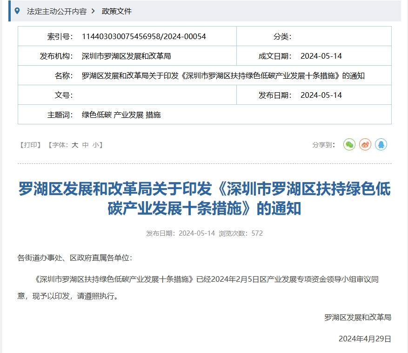Viewport: 408px width, 353px height.
Task: Set font size to 中 (medium)
Action: [85, 145]
